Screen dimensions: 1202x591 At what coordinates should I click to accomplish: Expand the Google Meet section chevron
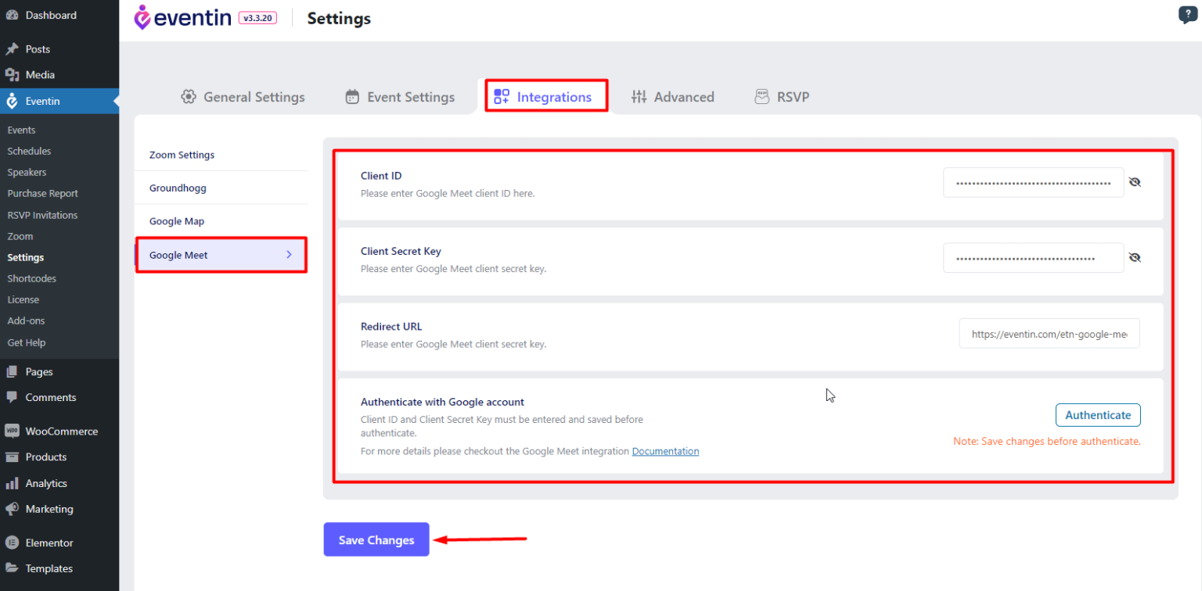coord(289,254)
